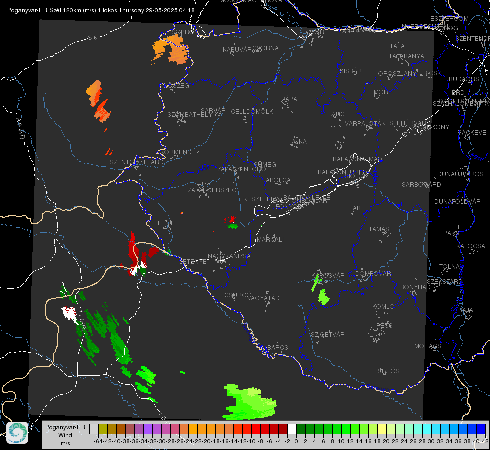Click the 'S 6' road label

(x=92, y=38)
